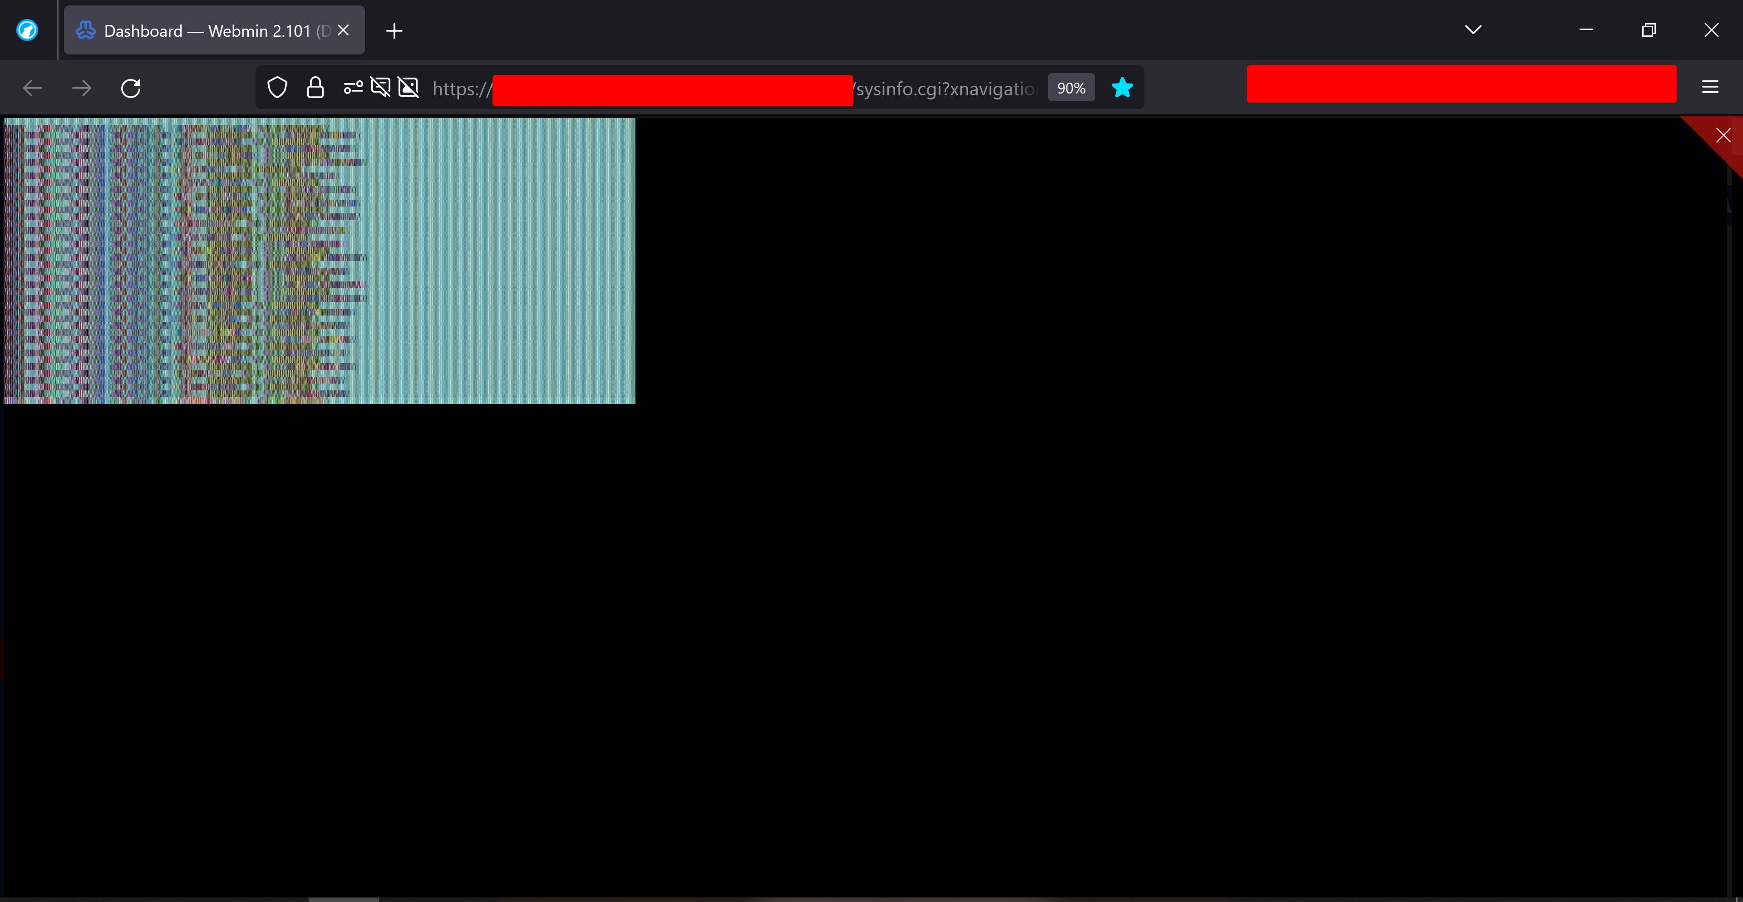Open the browser application menu
Image resolution: width=1743 pixels, height=902 pixels.
point(1709,87)
